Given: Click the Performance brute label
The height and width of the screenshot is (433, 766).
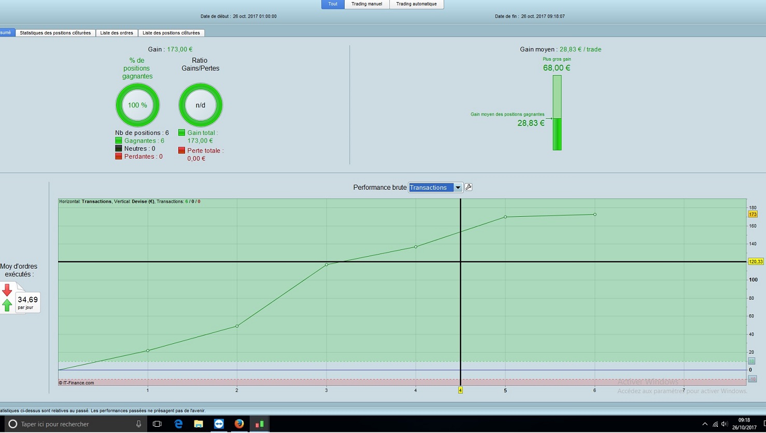Looking at the screenshot, I should 380,188.
